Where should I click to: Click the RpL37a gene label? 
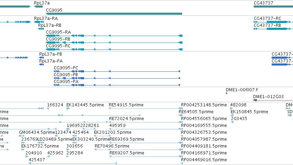(42, 3)
